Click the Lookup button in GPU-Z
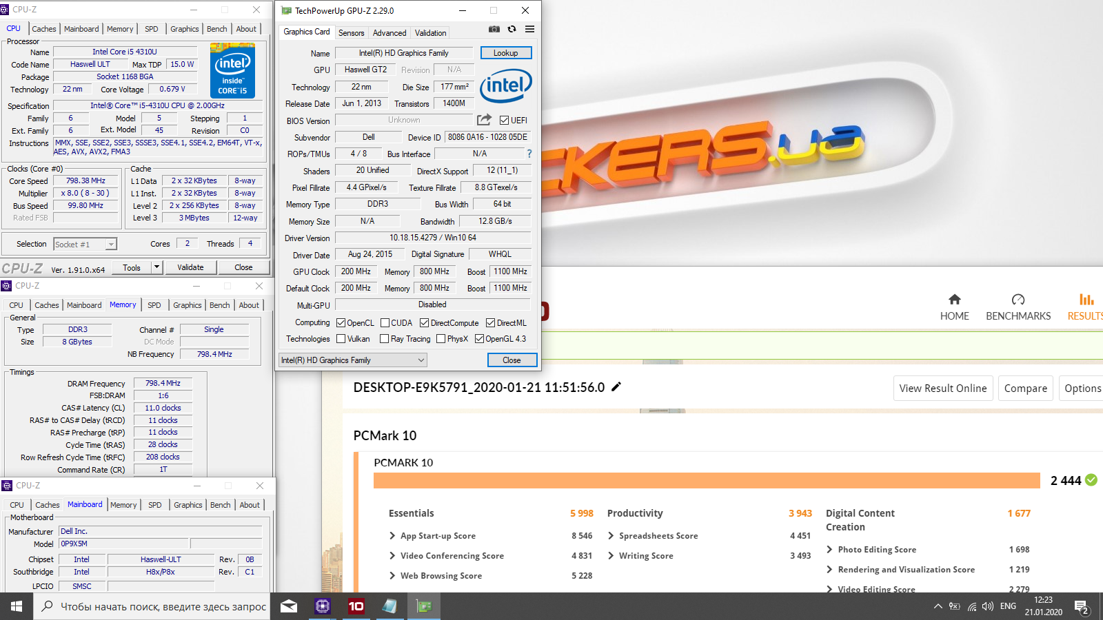The image size is (1103, 620). pyautogui.click(x=505, y=52)
